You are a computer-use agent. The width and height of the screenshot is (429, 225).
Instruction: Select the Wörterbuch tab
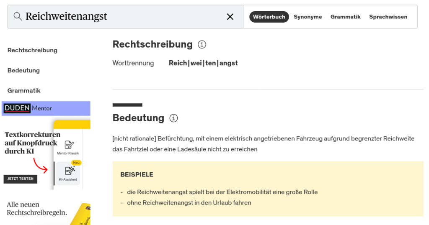tap(269, 17)
